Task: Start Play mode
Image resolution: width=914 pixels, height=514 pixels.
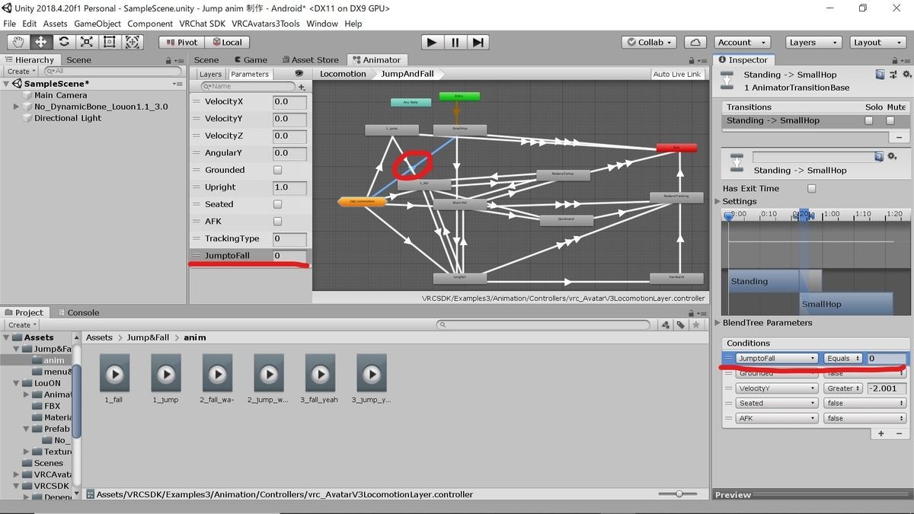Action: 432,43
